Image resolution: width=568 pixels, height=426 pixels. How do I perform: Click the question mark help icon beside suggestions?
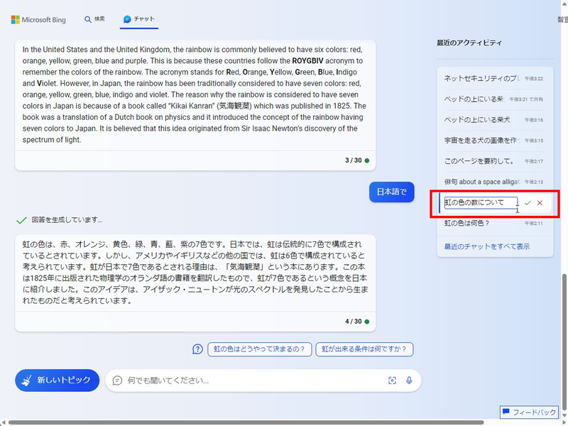tap(197, 349)
